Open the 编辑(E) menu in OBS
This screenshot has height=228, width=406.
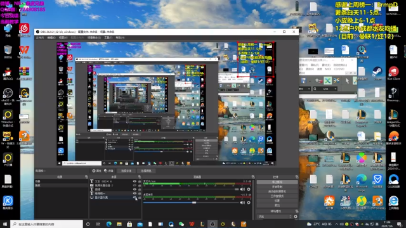click(51, 37)
